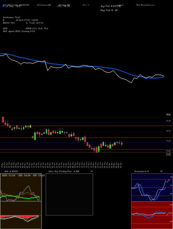The height and width of the screenshot is (229, 173).
Task: Click the last red candle on the right
Action: pos(122,144)
